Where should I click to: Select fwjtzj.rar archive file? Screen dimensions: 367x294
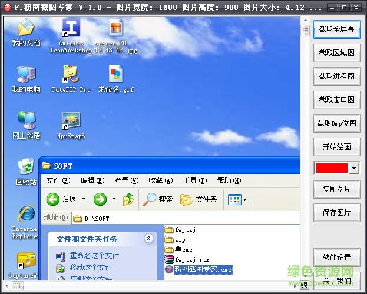point(187,259)
